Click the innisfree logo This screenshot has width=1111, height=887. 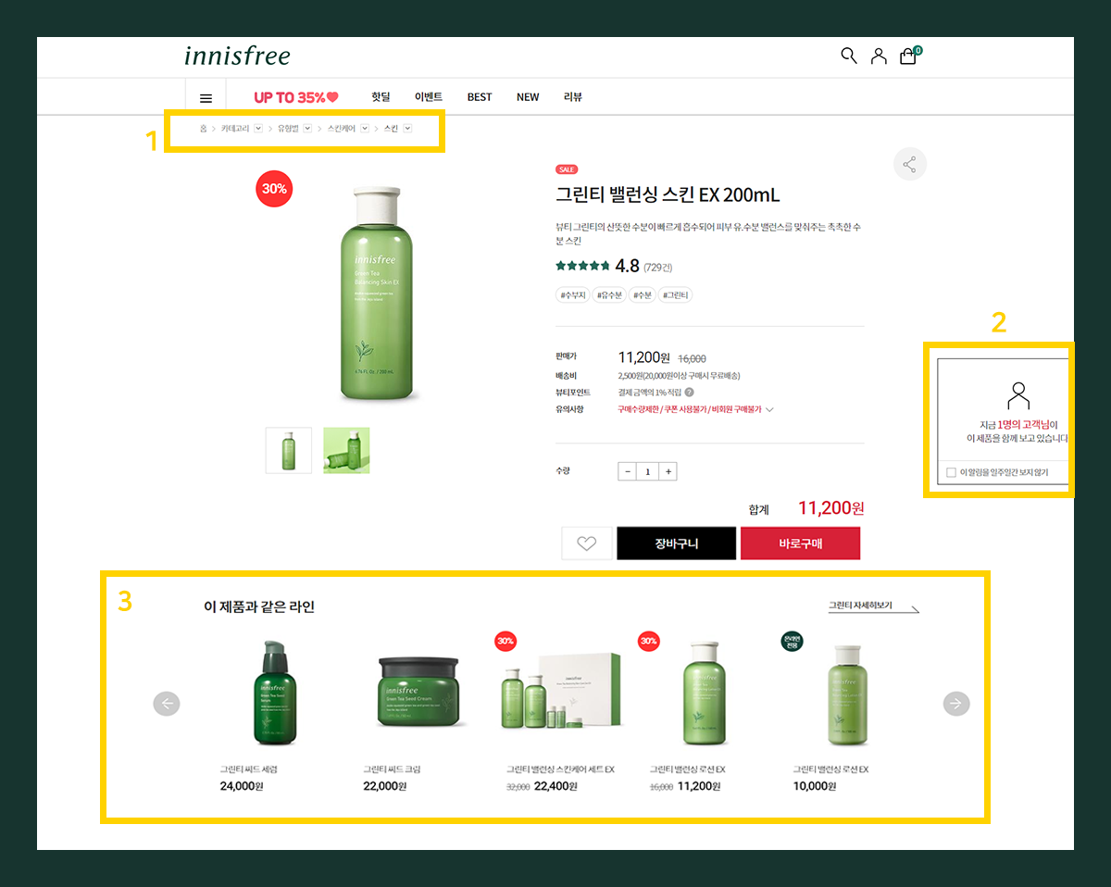(237, 56)
